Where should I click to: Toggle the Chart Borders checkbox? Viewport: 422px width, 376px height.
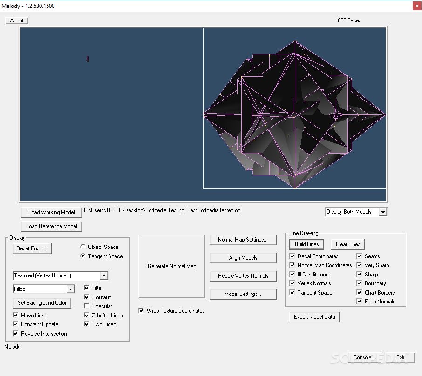pyautogui.click(x=359, y=292)
